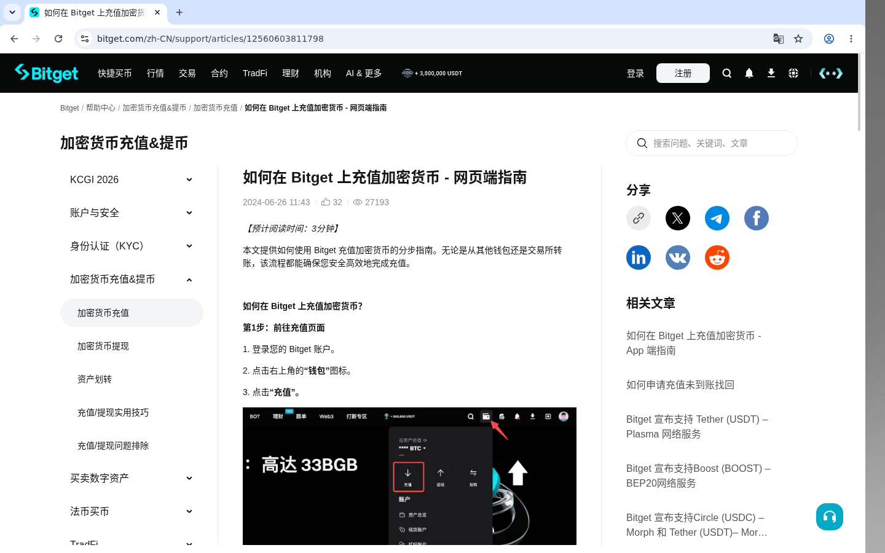Select 资产划转 sidebar item

click(132, 379)
